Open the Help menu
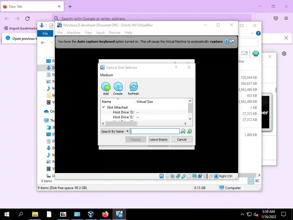Viewport: 293px width, 220px height. 128,33
